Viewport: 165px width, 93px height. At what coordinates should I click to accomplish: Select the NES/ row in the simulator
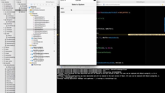78,9
